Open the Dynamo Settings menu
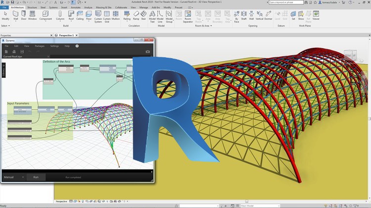This screenshot has width=371, height=208. [x=54, y=46]
